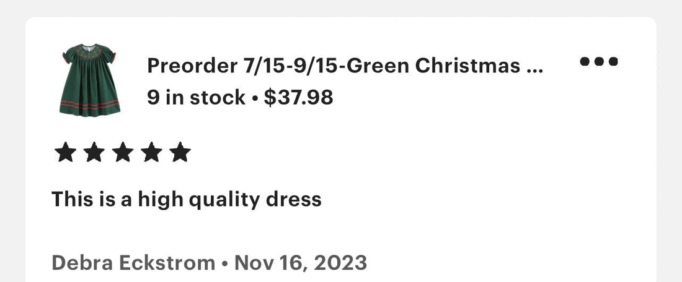Image resolution: width=682 pixels, height=282 pixels.
Task: Click the fifth rating star
Action: click(x=180, y=152)
